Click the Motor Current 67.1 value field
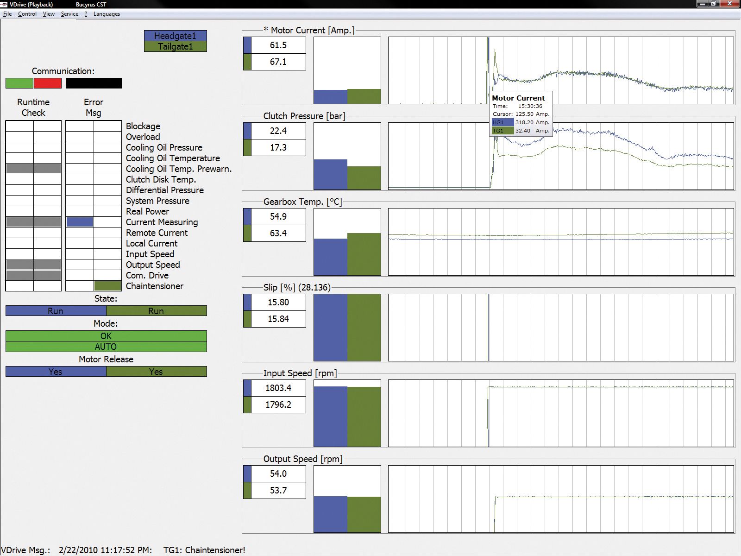The height and width of the screenshot is (556, 741). click(x=278, y=62)
